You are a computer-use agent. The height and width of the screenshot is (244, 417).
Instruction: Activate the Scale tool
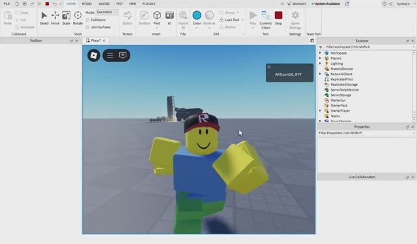pos(66,18)
